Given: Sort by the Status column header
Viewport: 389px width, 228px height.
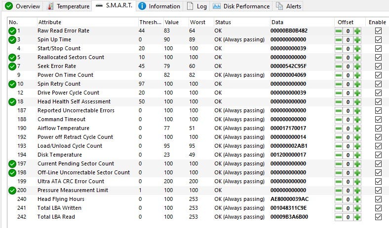Looking at the screenshot, I should (222, 22).
